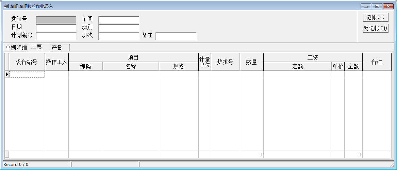Click the 炉批号 column header
The height and width of the screenshot is (170, 397).
[x=225, y=62]
